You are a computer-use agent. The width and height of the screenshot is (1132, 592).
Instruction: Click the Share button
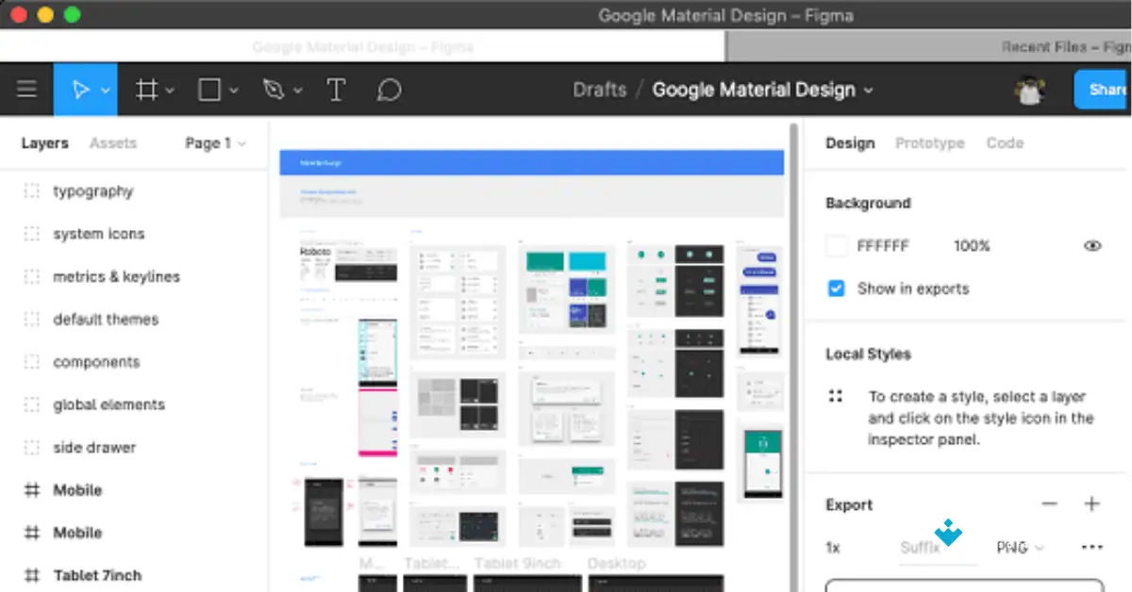[x=1108, y=89]
